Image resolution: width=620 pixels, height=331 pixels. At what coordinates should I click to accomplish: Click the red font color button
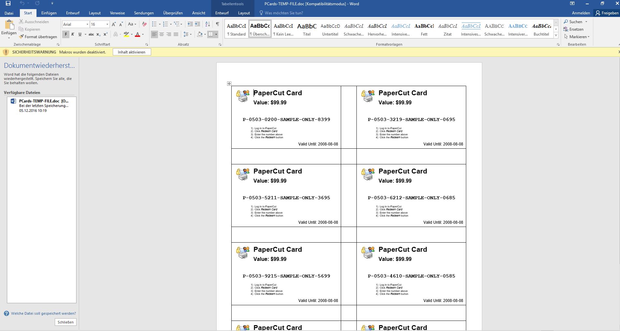point(137,34)
